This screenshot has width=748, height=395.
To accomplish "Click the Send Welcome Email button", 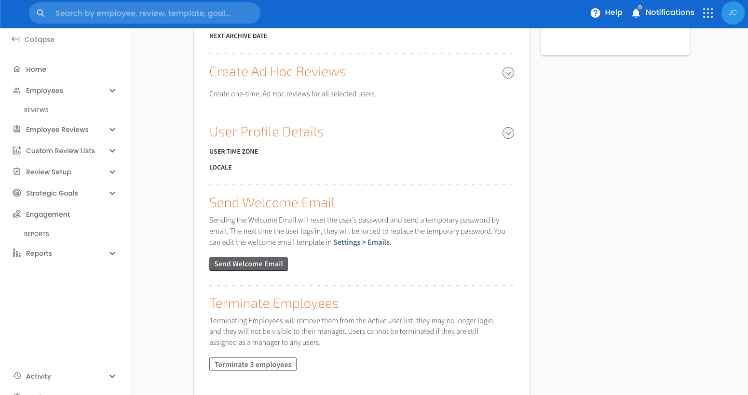I will 248,264.
